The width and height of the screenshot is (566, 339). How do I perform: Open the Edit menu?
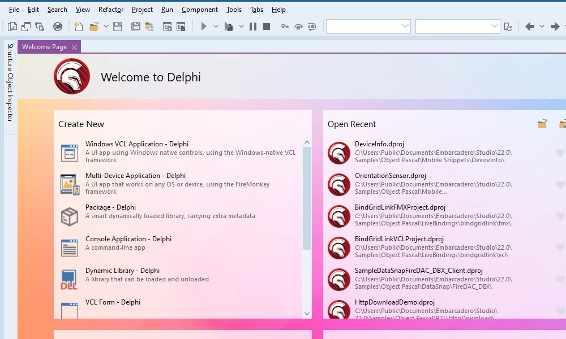(x=33, y=10)
